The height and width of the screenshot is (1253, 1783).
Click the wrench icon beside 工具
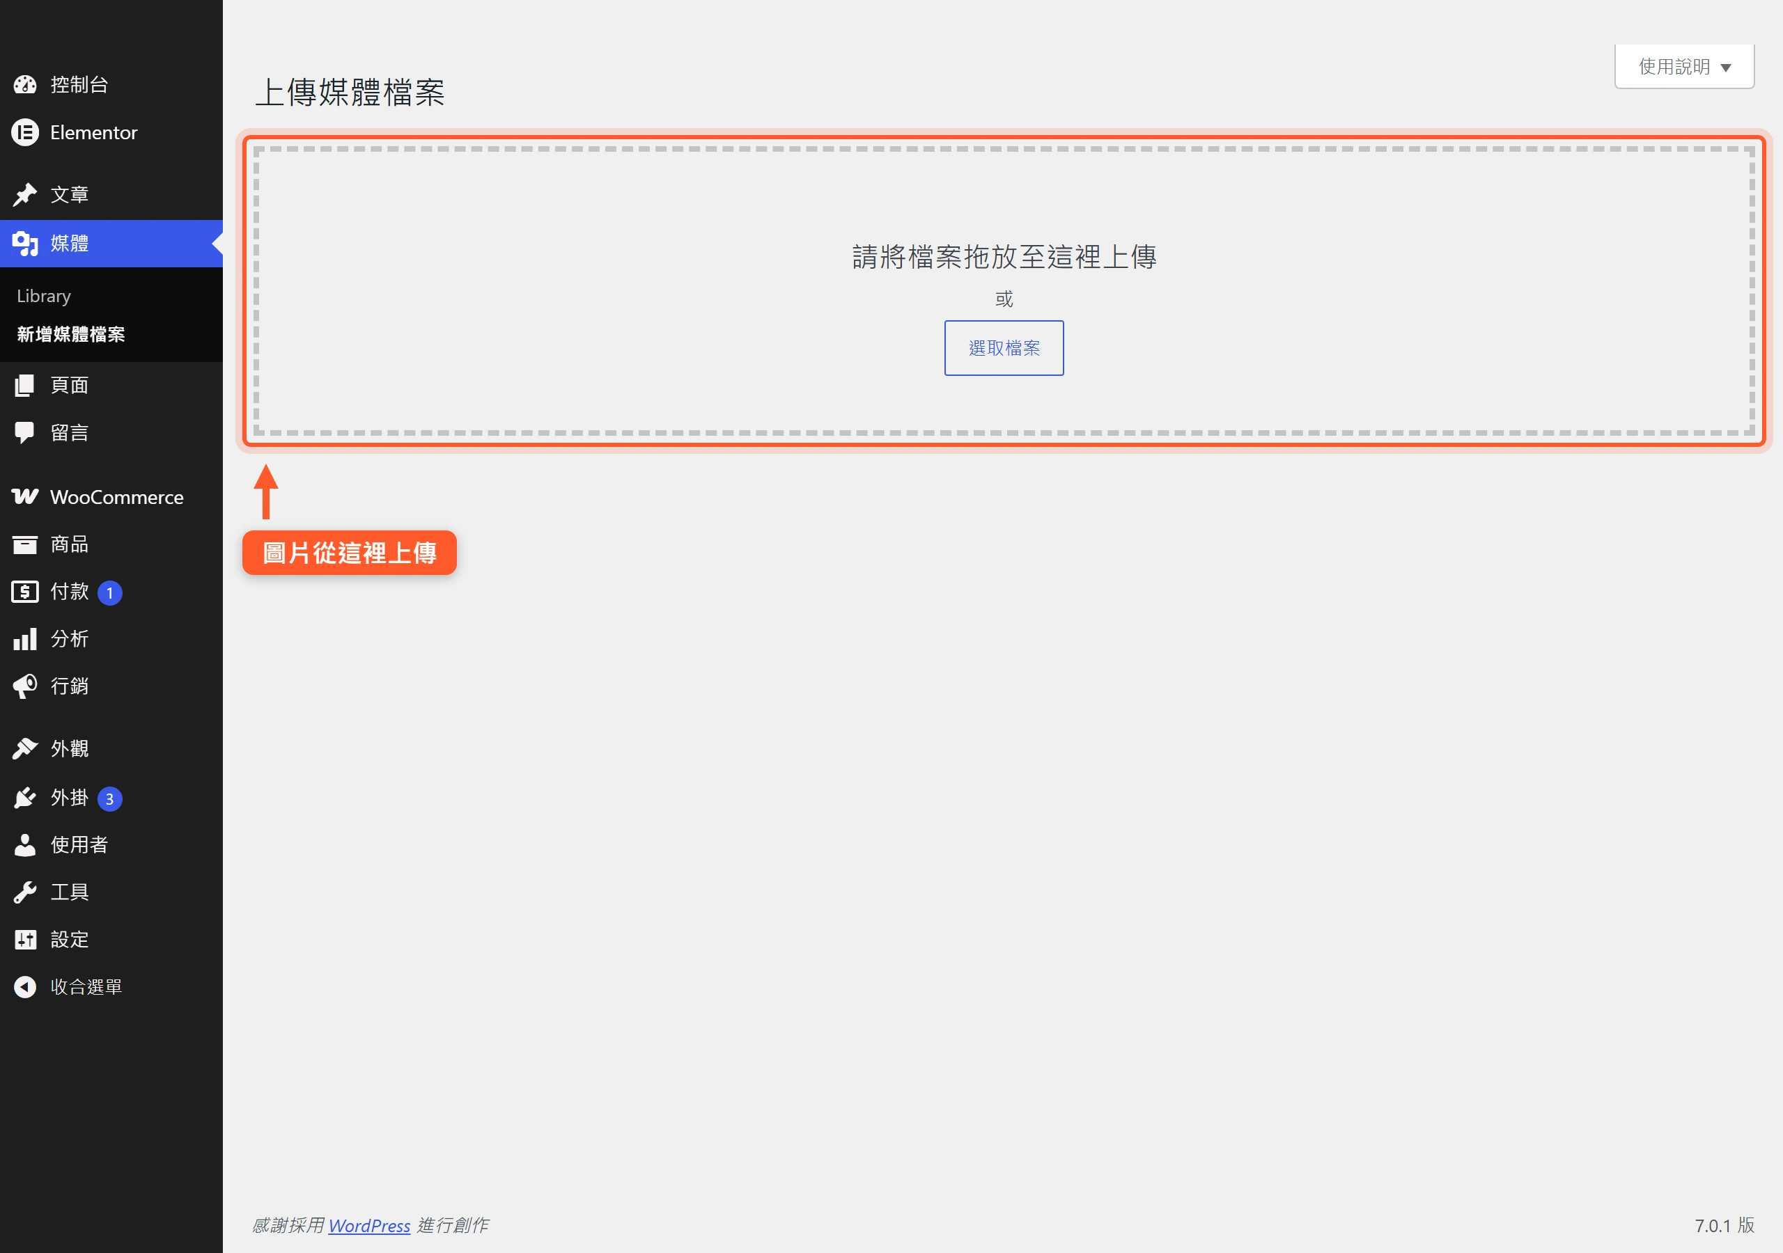click(x=25, y=893)
